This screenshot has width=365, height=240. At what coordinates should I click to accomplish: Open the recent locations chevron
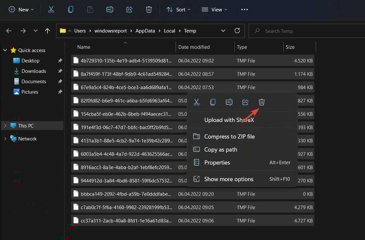pos(35,30)
